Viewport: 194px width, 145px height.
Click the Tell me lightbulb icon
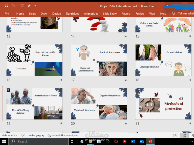click(173, 14)
